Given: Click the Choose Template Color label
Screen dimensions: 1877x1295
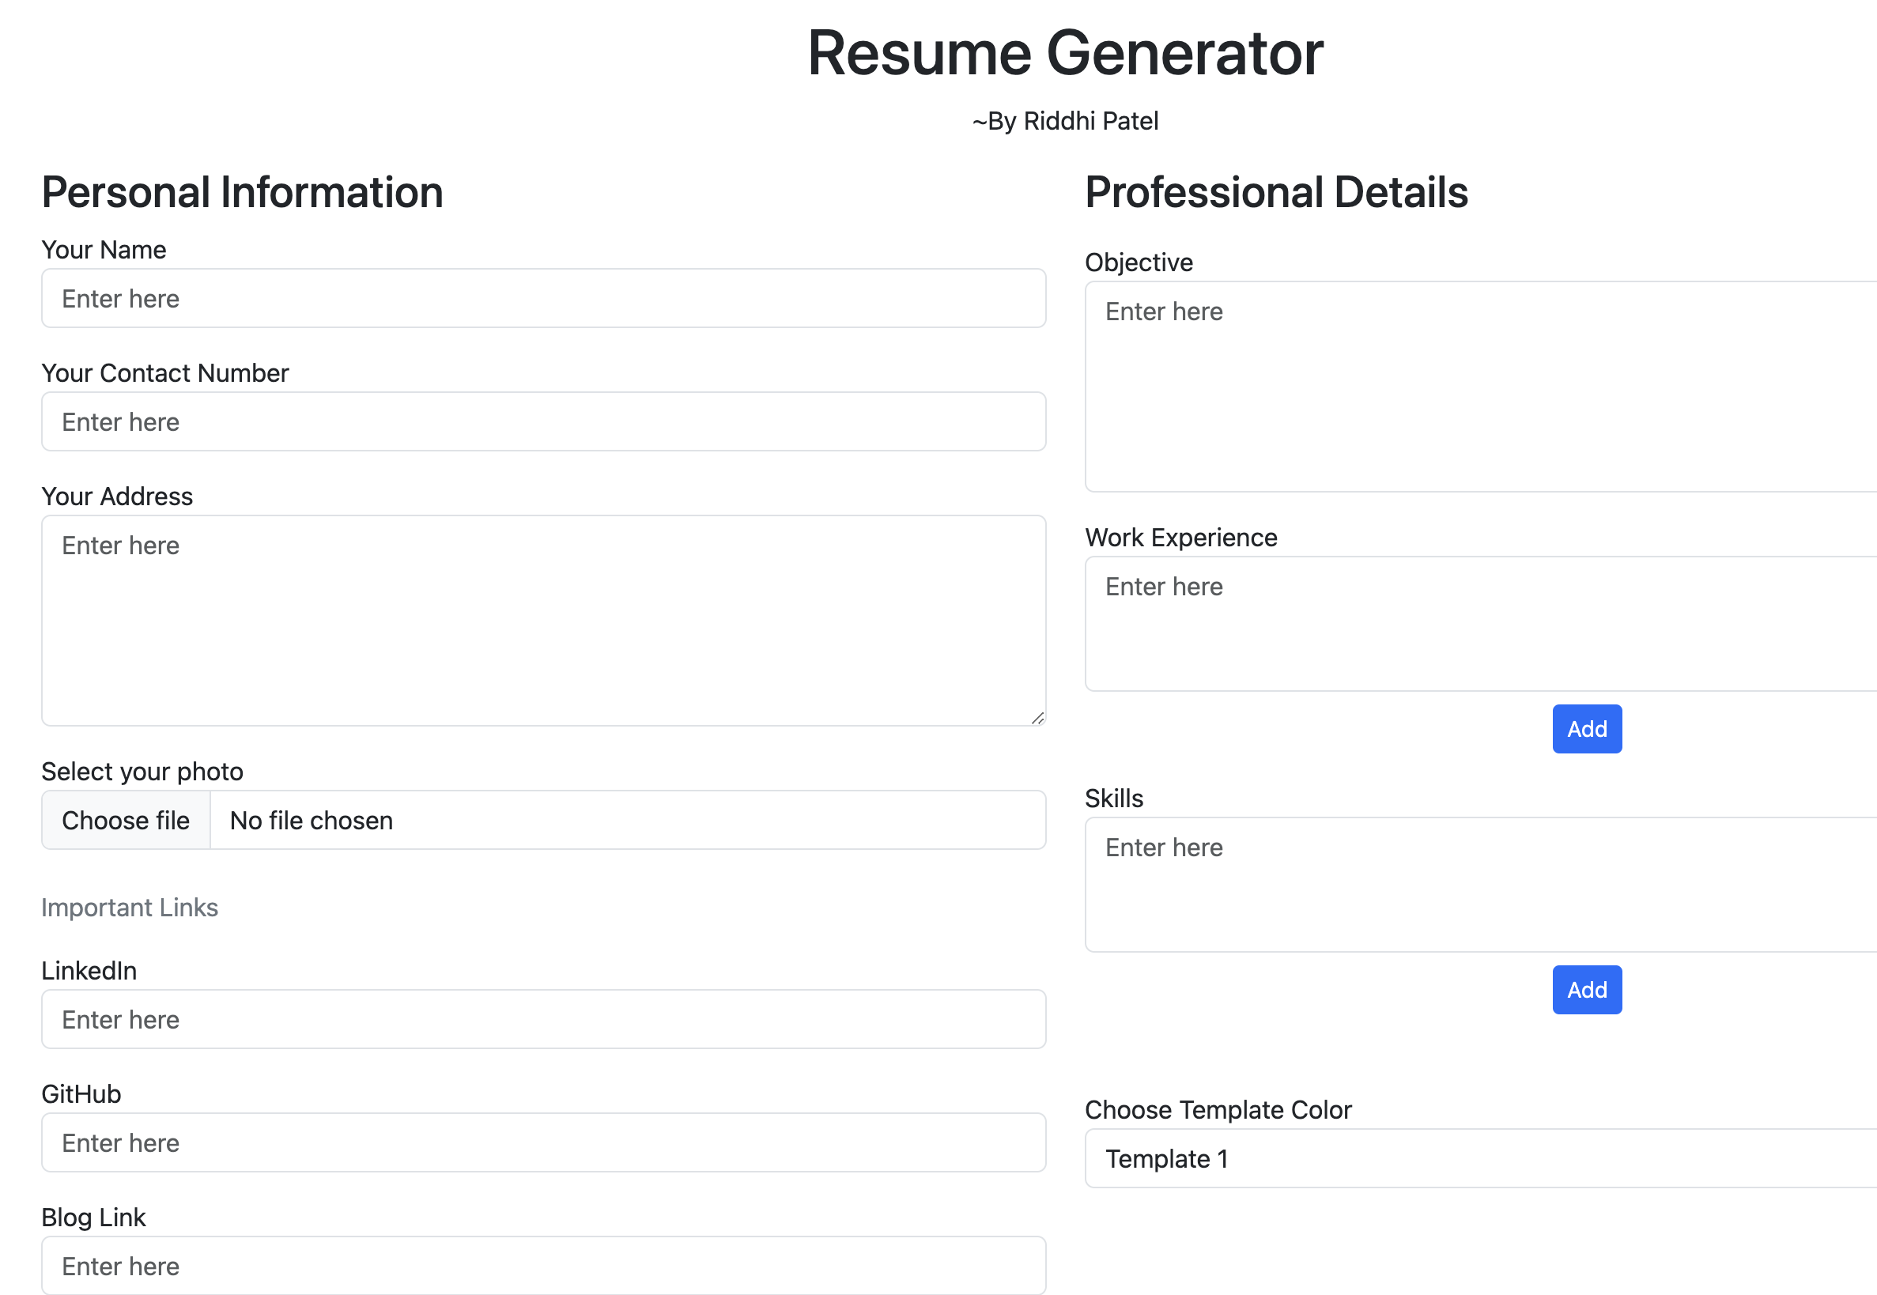Looking at the screenshot, I should [1218, 1109].
